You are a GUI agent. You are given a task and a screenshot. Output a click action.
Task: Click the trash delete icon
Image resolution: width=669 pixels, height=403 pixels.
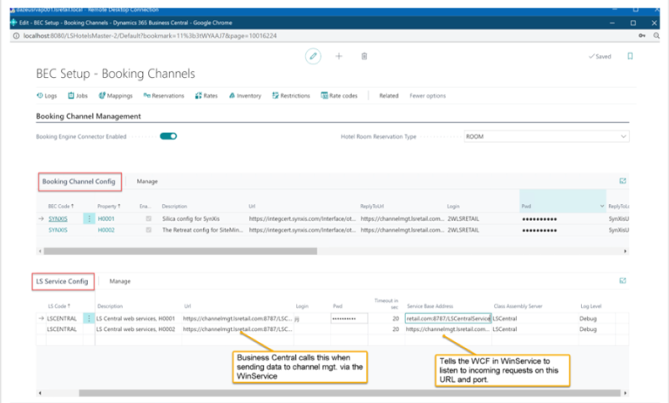(364, 56)
